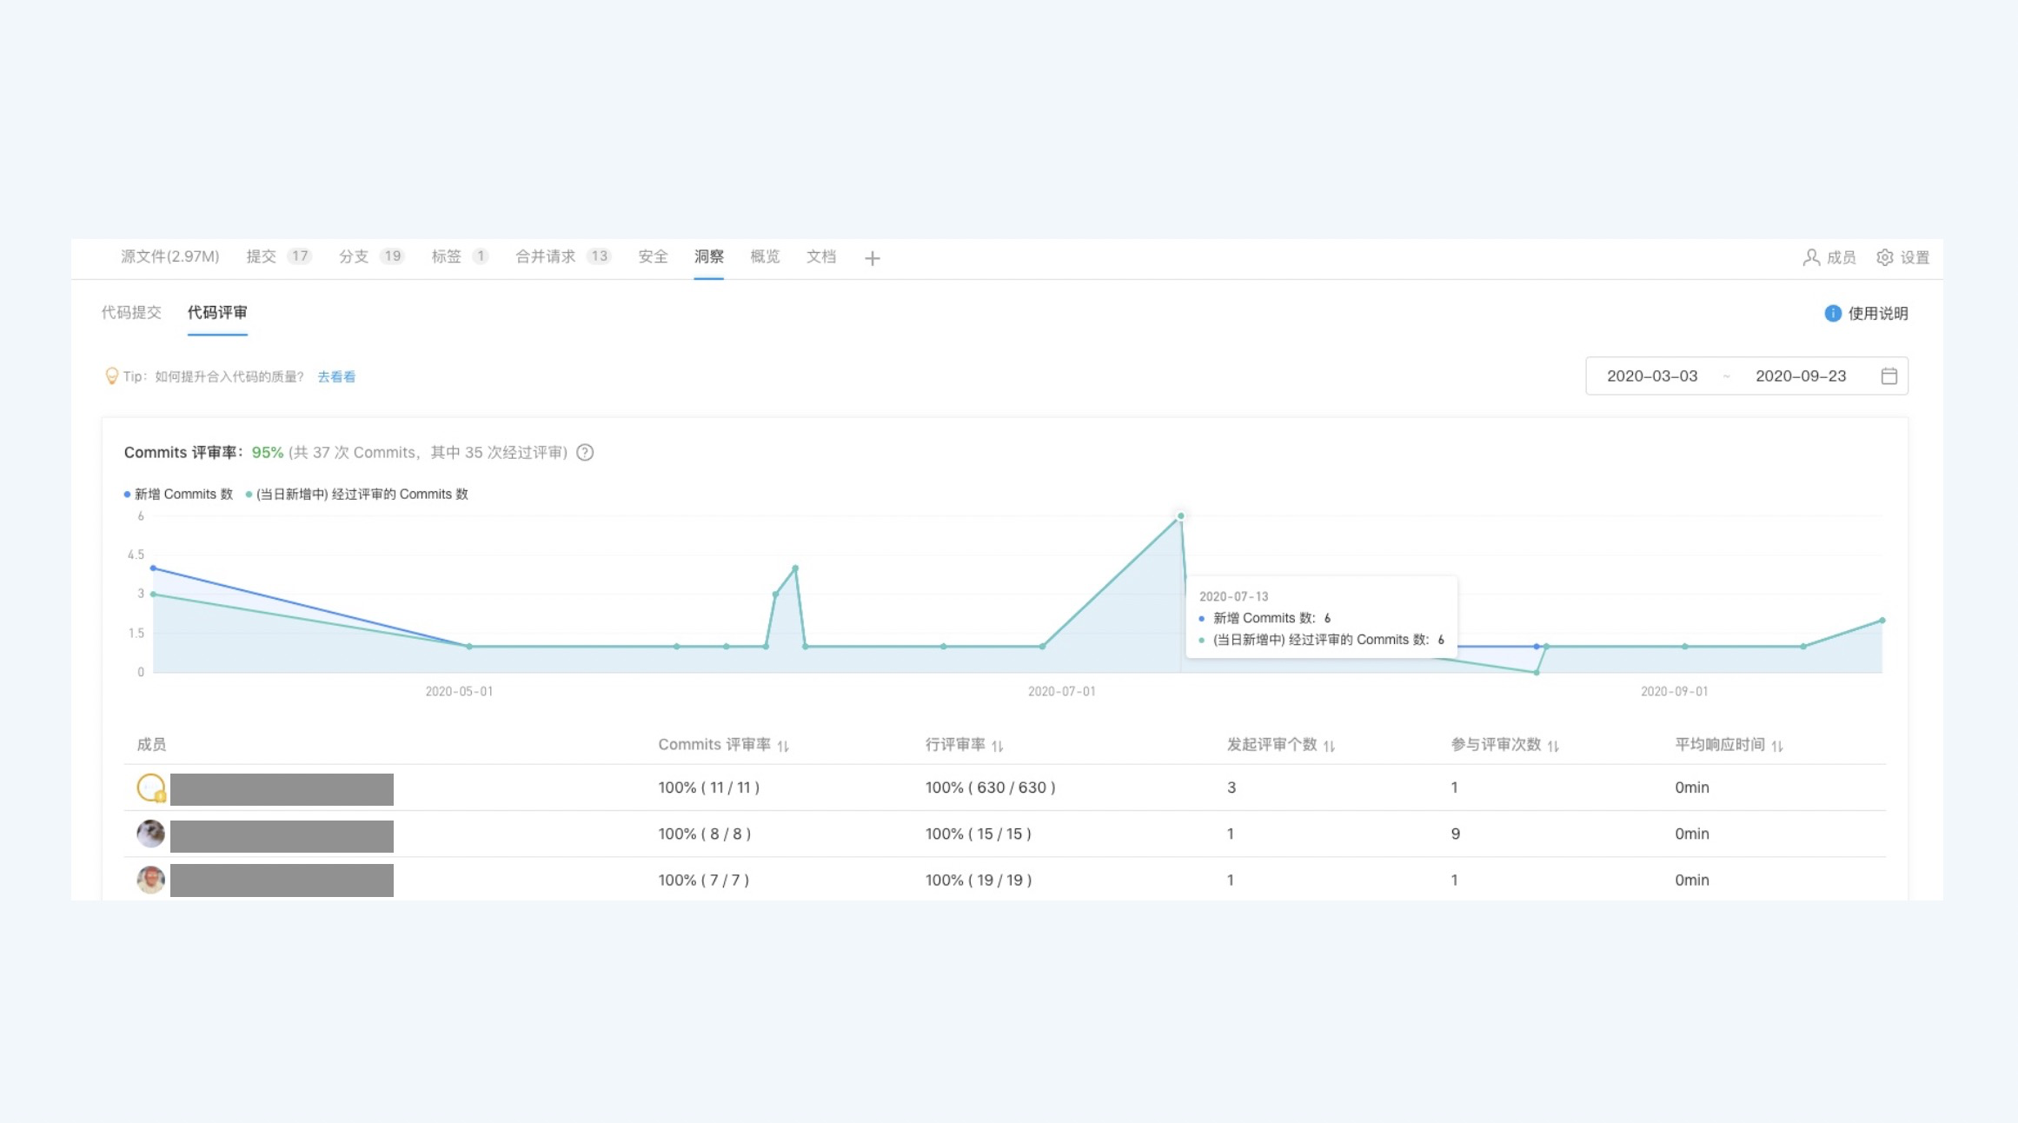2018x1123 pixels.
Task: Open Commits 评审率 help question icon
Action: (x=585, y=453)
